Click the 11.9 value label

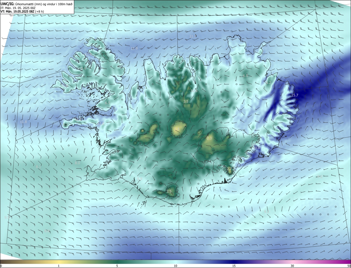click(x=134, y=48)
